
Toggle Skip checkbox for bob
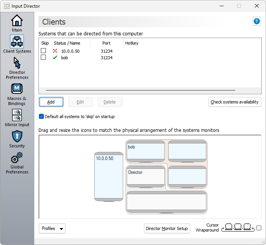[43, 57]
